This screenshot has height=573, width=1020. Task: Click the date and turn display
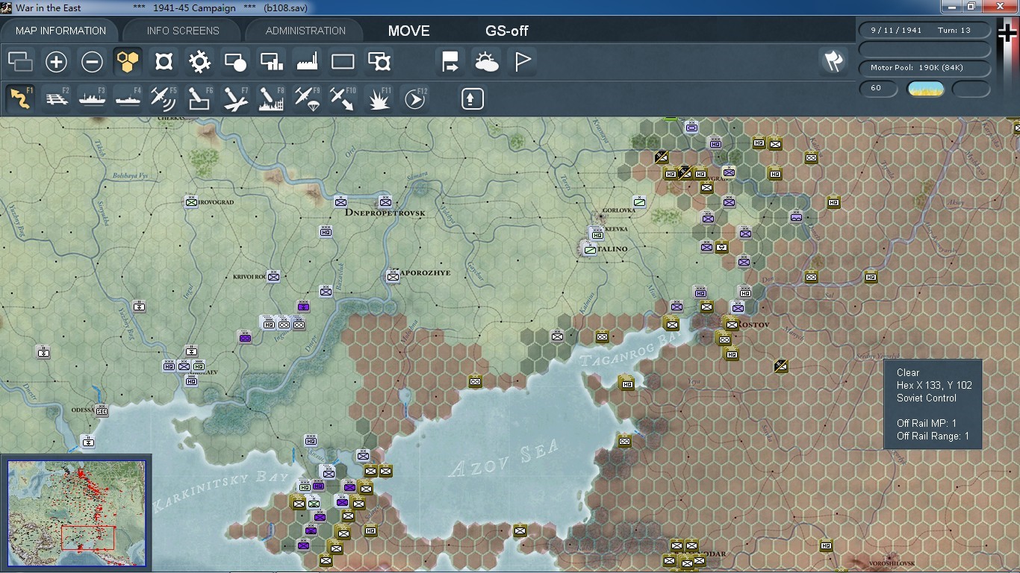click(925, 31)
